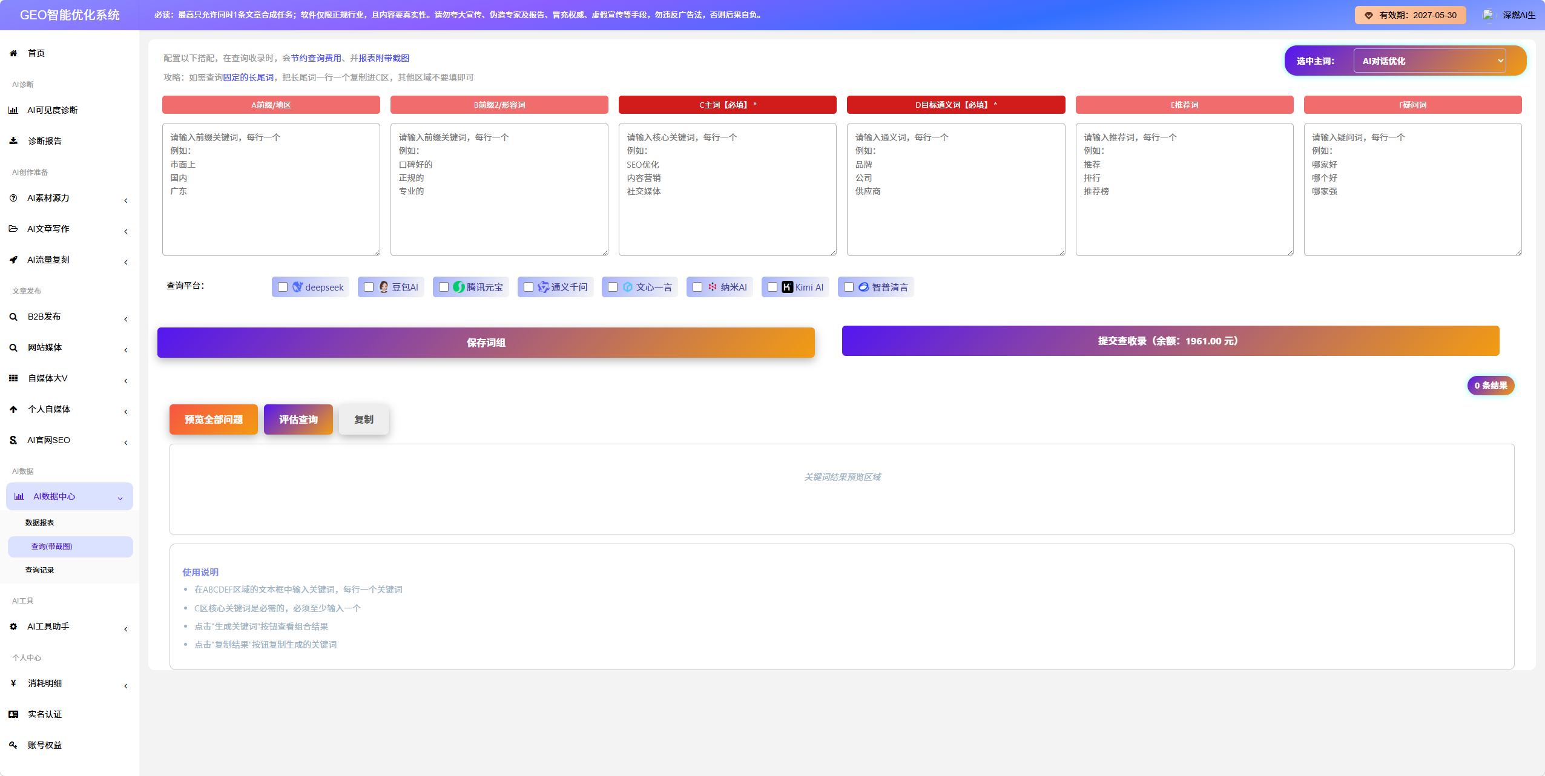Open AI可见度诊断 via its bar chart icon
Image resolution: width=1545 pixels, height=776 pixels.
click(13, 110)
